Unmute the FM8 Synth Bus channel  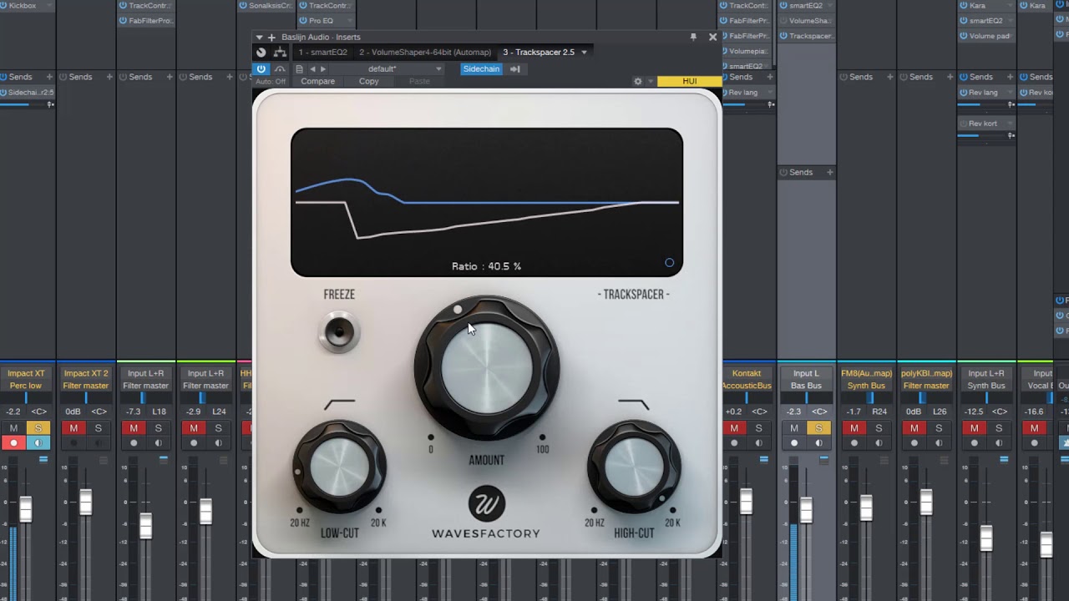click(854, 428)
